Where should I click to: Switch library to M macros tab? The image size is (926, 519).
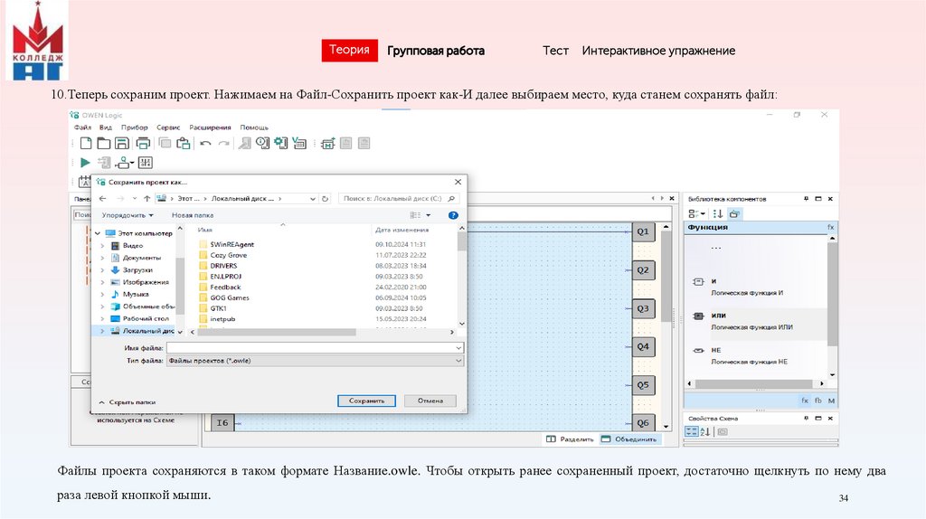click(x=832, y=401)
